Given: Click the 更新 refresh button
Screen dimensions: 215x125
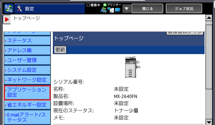Looking at the screenshot, I should click(60, 50).
